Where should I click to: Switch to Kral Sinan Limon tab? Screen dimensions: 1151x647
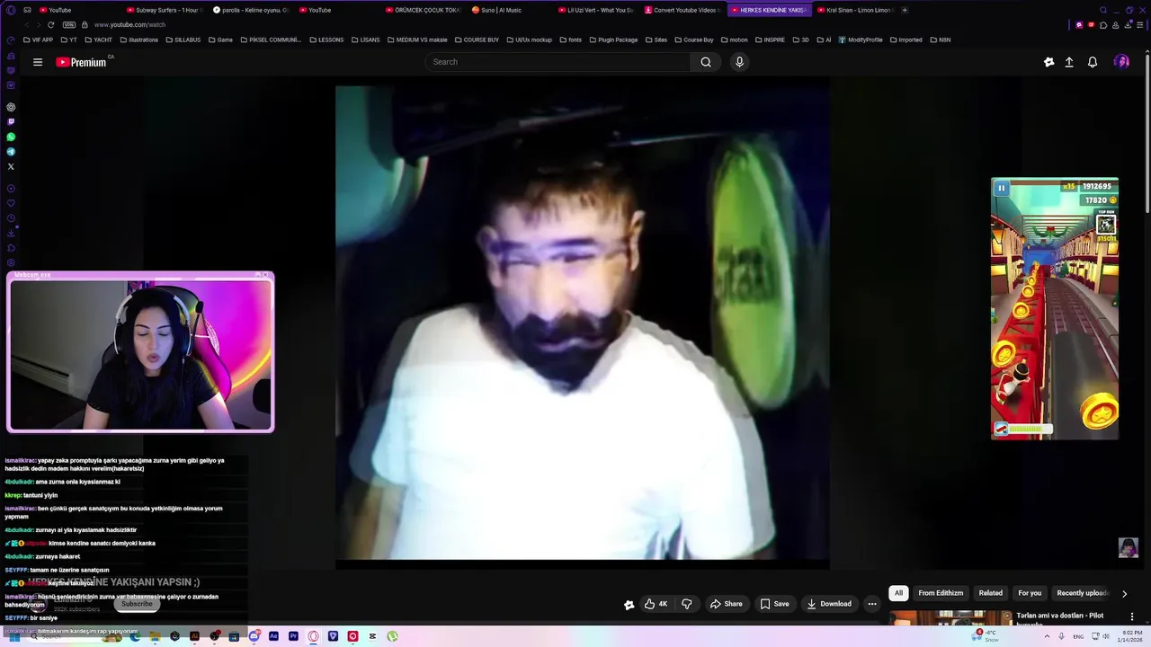[855, 10]
